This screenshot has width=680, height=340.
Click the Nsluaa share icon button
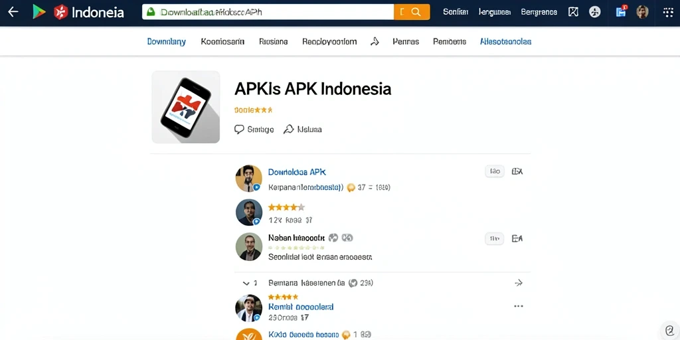tap(302, 129)
